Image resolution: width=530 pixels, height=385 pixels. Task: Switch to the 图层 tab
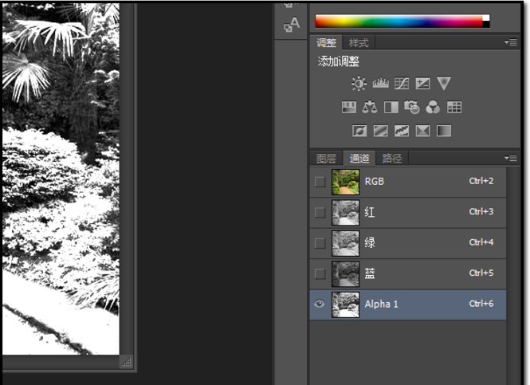326,158
